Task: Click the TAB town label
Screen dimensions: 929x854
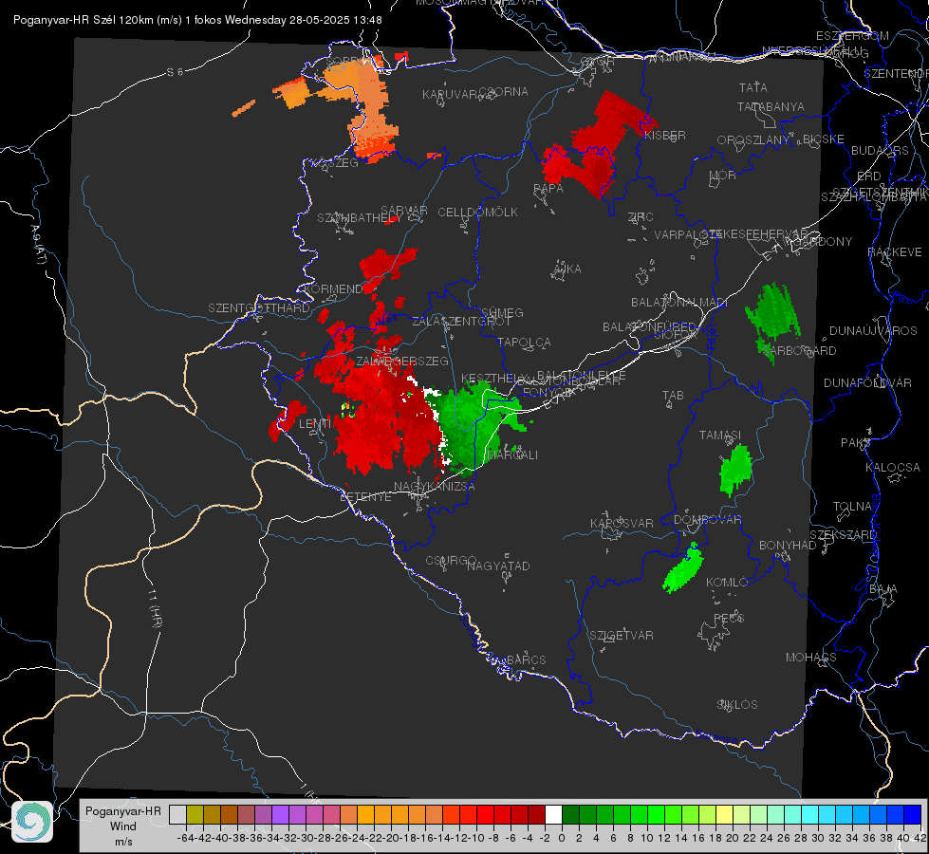Action: tap(673, 395)
